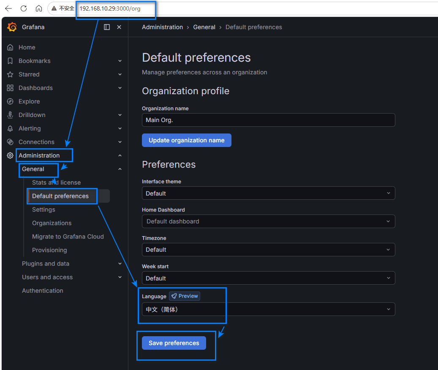The image size is (438, 370).
Task: Expand the Drilldown section chevron
Action: coord(120,115)
